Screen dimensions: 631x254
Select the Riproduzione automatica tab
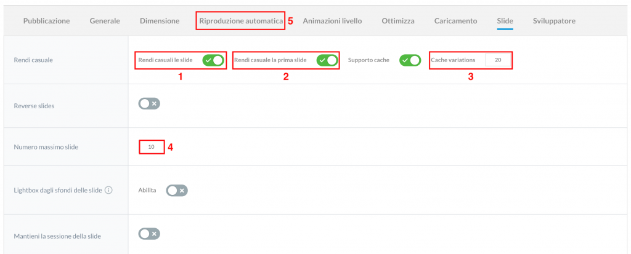tap(241, 21)
